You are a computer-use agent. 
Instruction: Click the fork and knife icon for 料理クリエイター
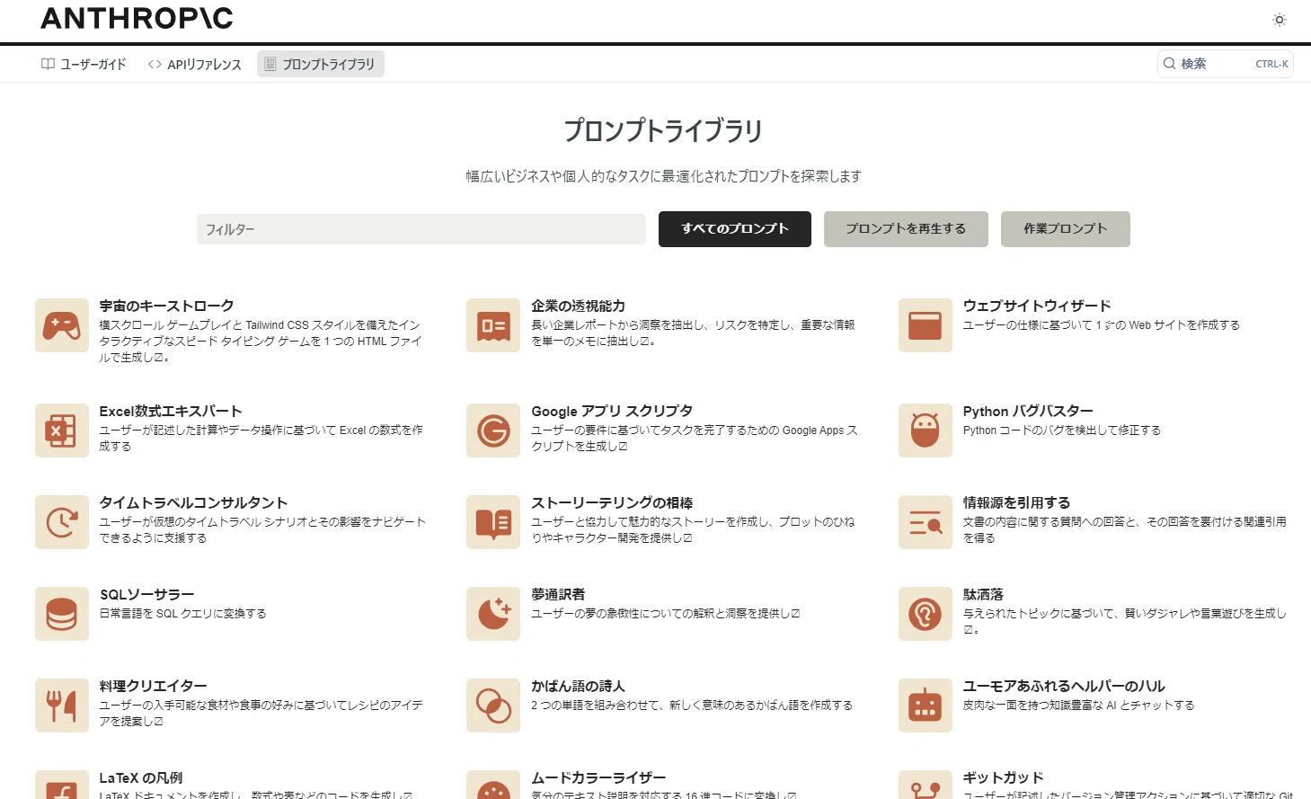coord(62,706)
